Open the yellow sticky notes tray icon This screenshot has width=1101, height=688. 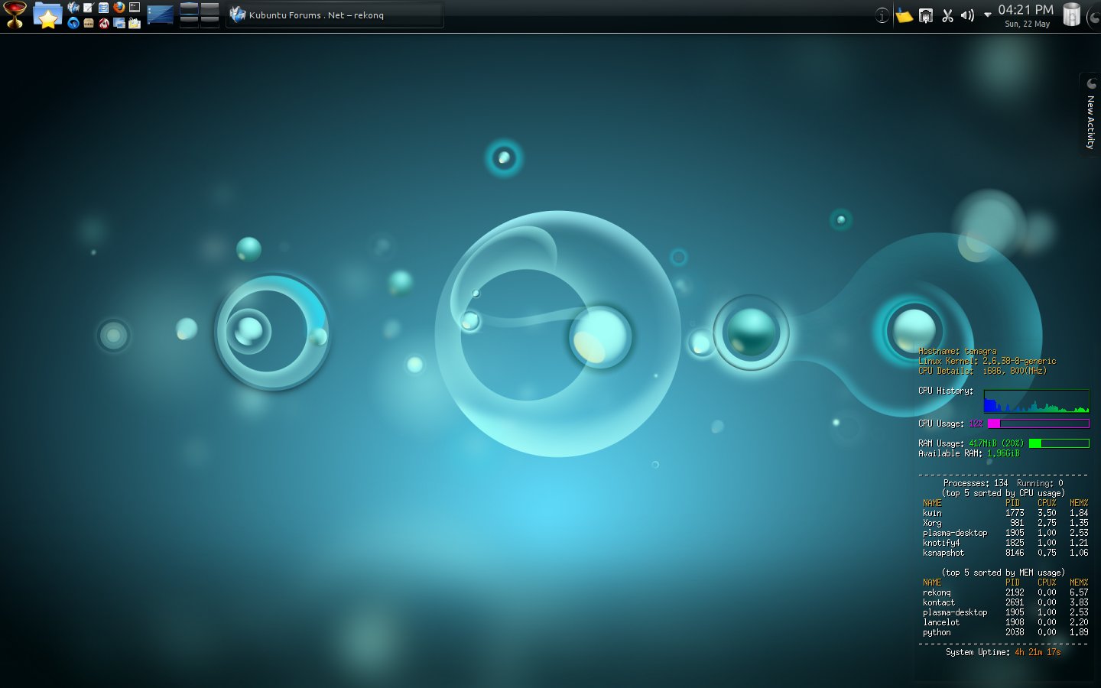(904, 15)
